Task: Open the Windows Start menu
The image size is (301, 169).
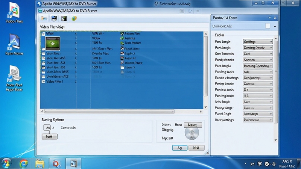Action: 6,163
